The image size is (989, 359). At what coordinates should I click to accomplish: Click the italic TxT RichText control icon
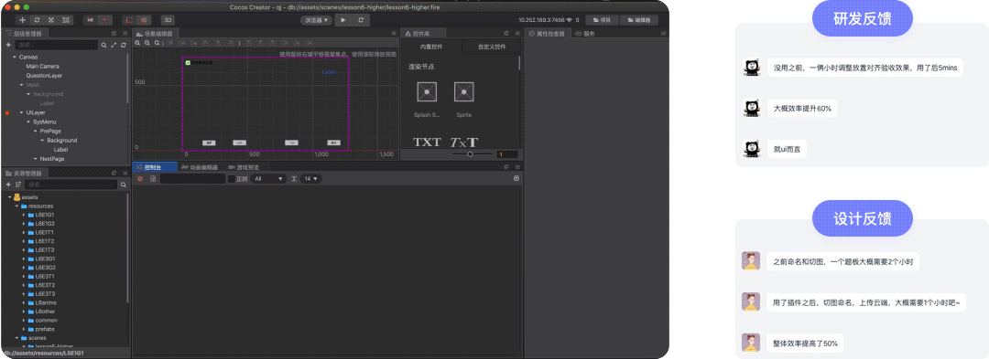(464, 143)
